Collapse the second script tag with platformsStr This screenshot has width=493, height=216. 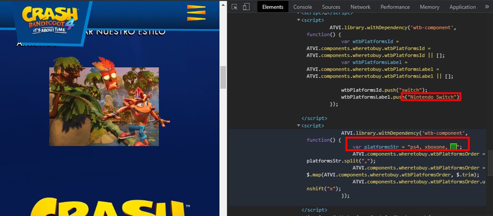[x=298, y=126]
